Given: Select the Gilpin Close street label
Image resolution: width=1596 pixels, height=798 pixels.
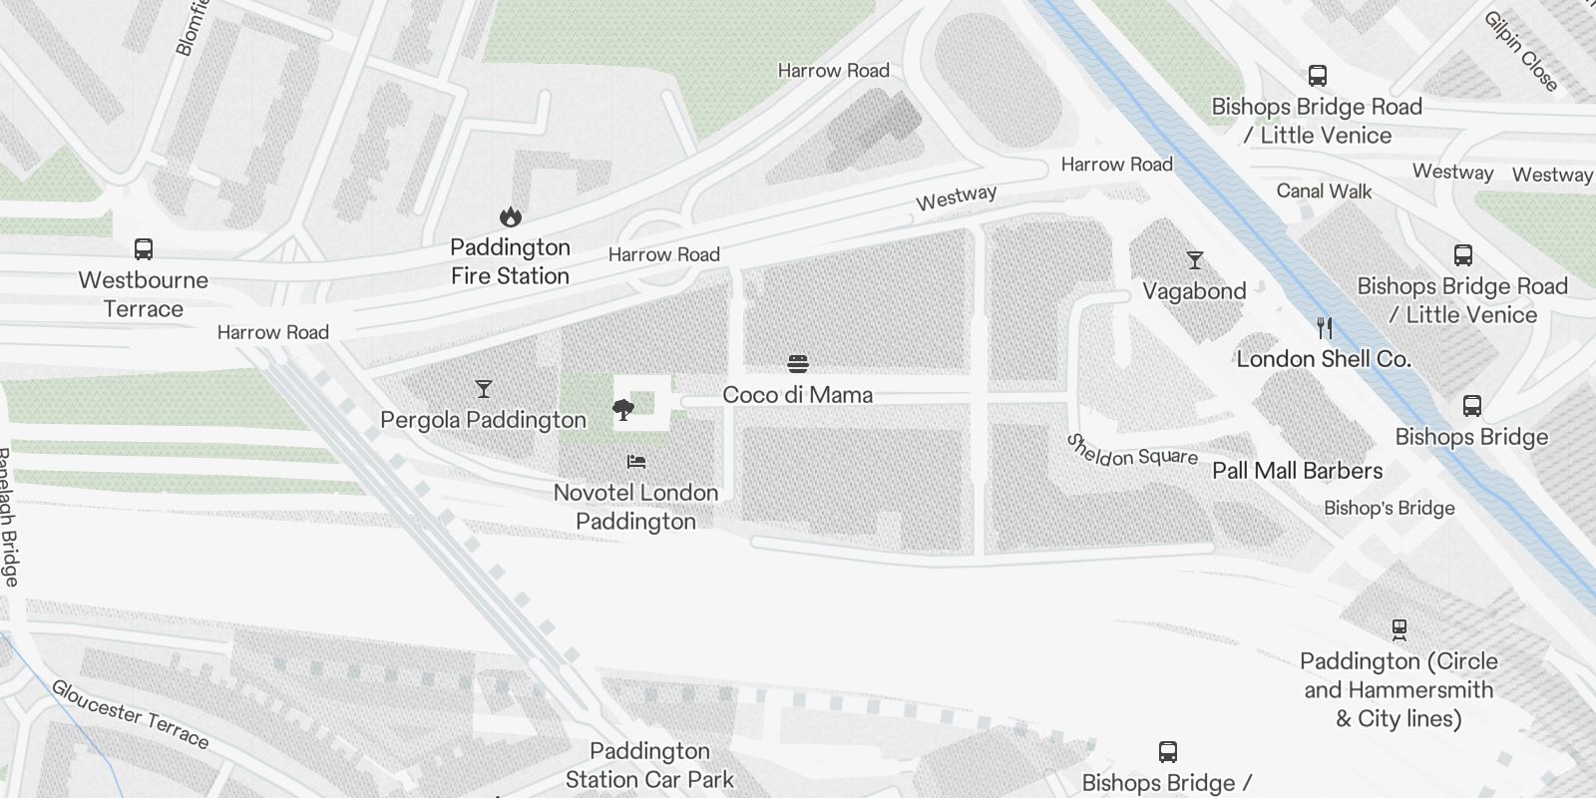Looking at the screenshot, I should click(x=1520, y=51).
